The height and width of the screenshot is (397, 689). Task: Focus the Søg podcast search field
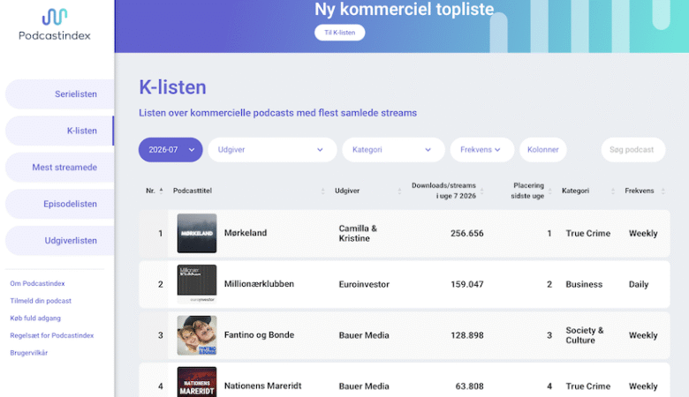point(632,150)
